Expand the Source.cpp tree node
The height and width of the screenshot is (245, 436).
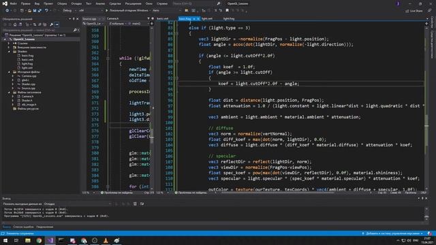pyautogui.click(x=13, y=88)
